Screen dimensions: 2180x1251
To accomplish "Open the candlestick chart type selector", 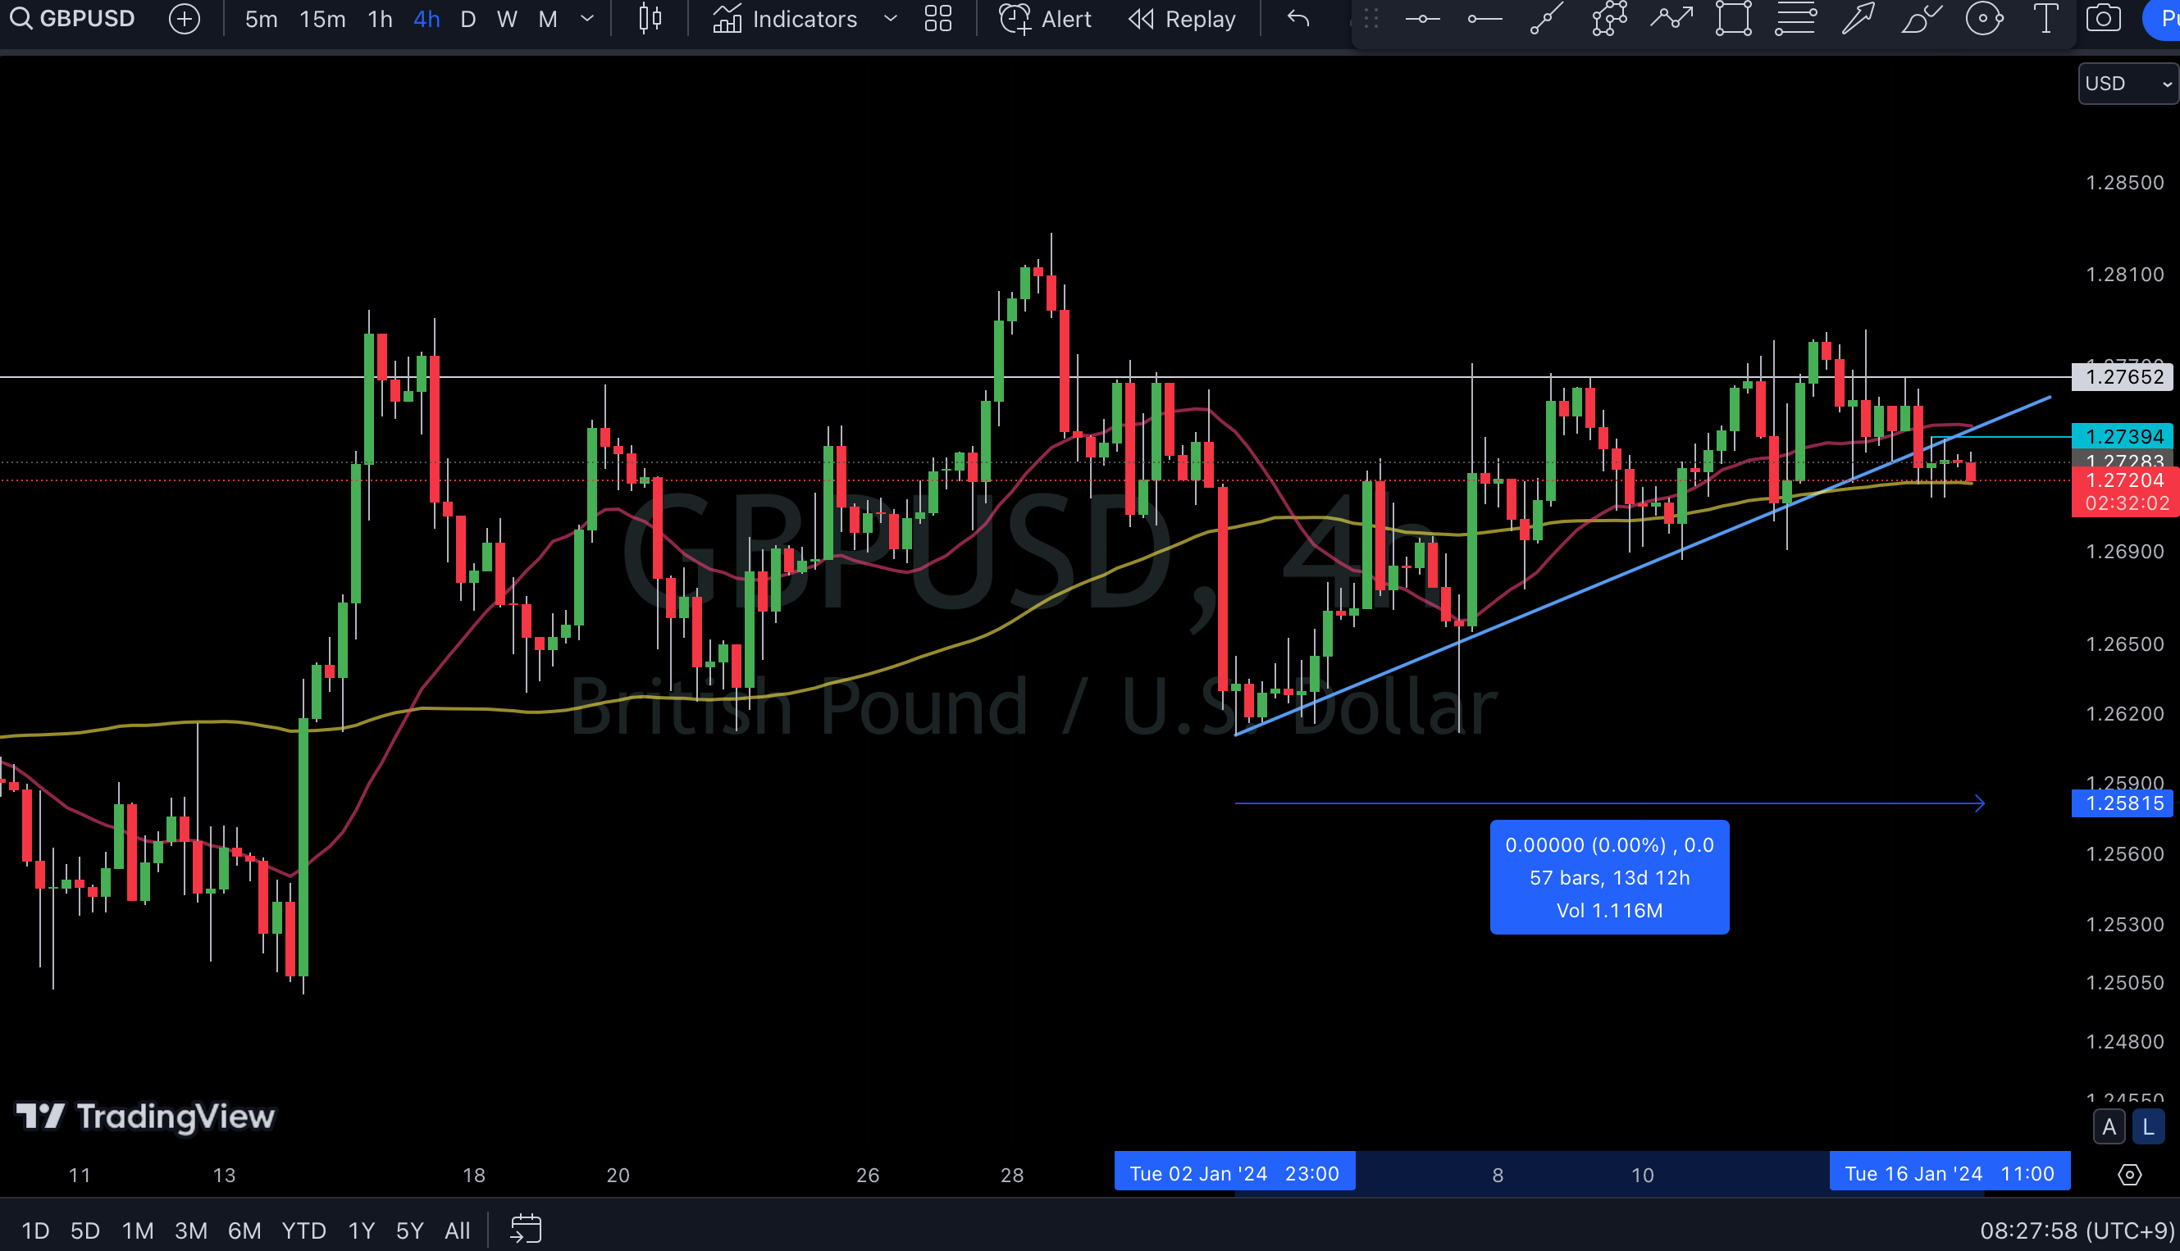I will (x=650, y=19).
